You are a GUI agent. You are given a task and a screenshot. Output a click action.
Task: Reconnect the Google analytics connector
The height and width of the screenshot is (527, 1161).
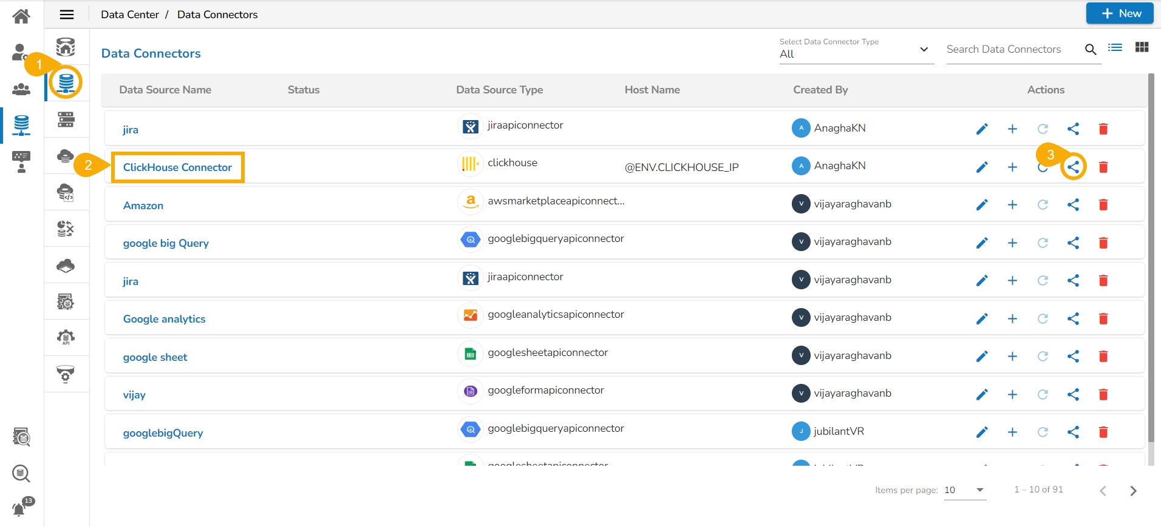point(1043,319)
